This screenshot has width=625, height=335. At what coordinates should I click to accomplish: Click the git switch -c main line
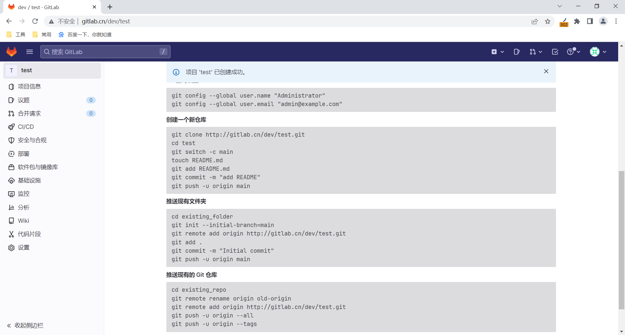coord(202,152)
